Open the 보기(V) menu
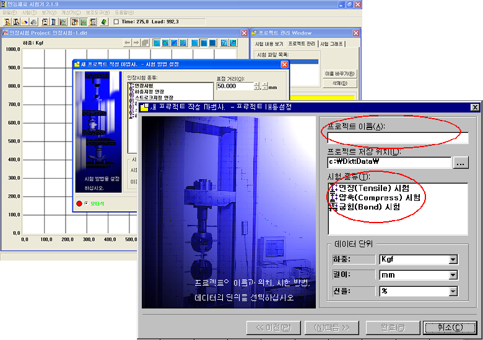The width and height of the screenshot is (483, 340). (x=49, y=12)
